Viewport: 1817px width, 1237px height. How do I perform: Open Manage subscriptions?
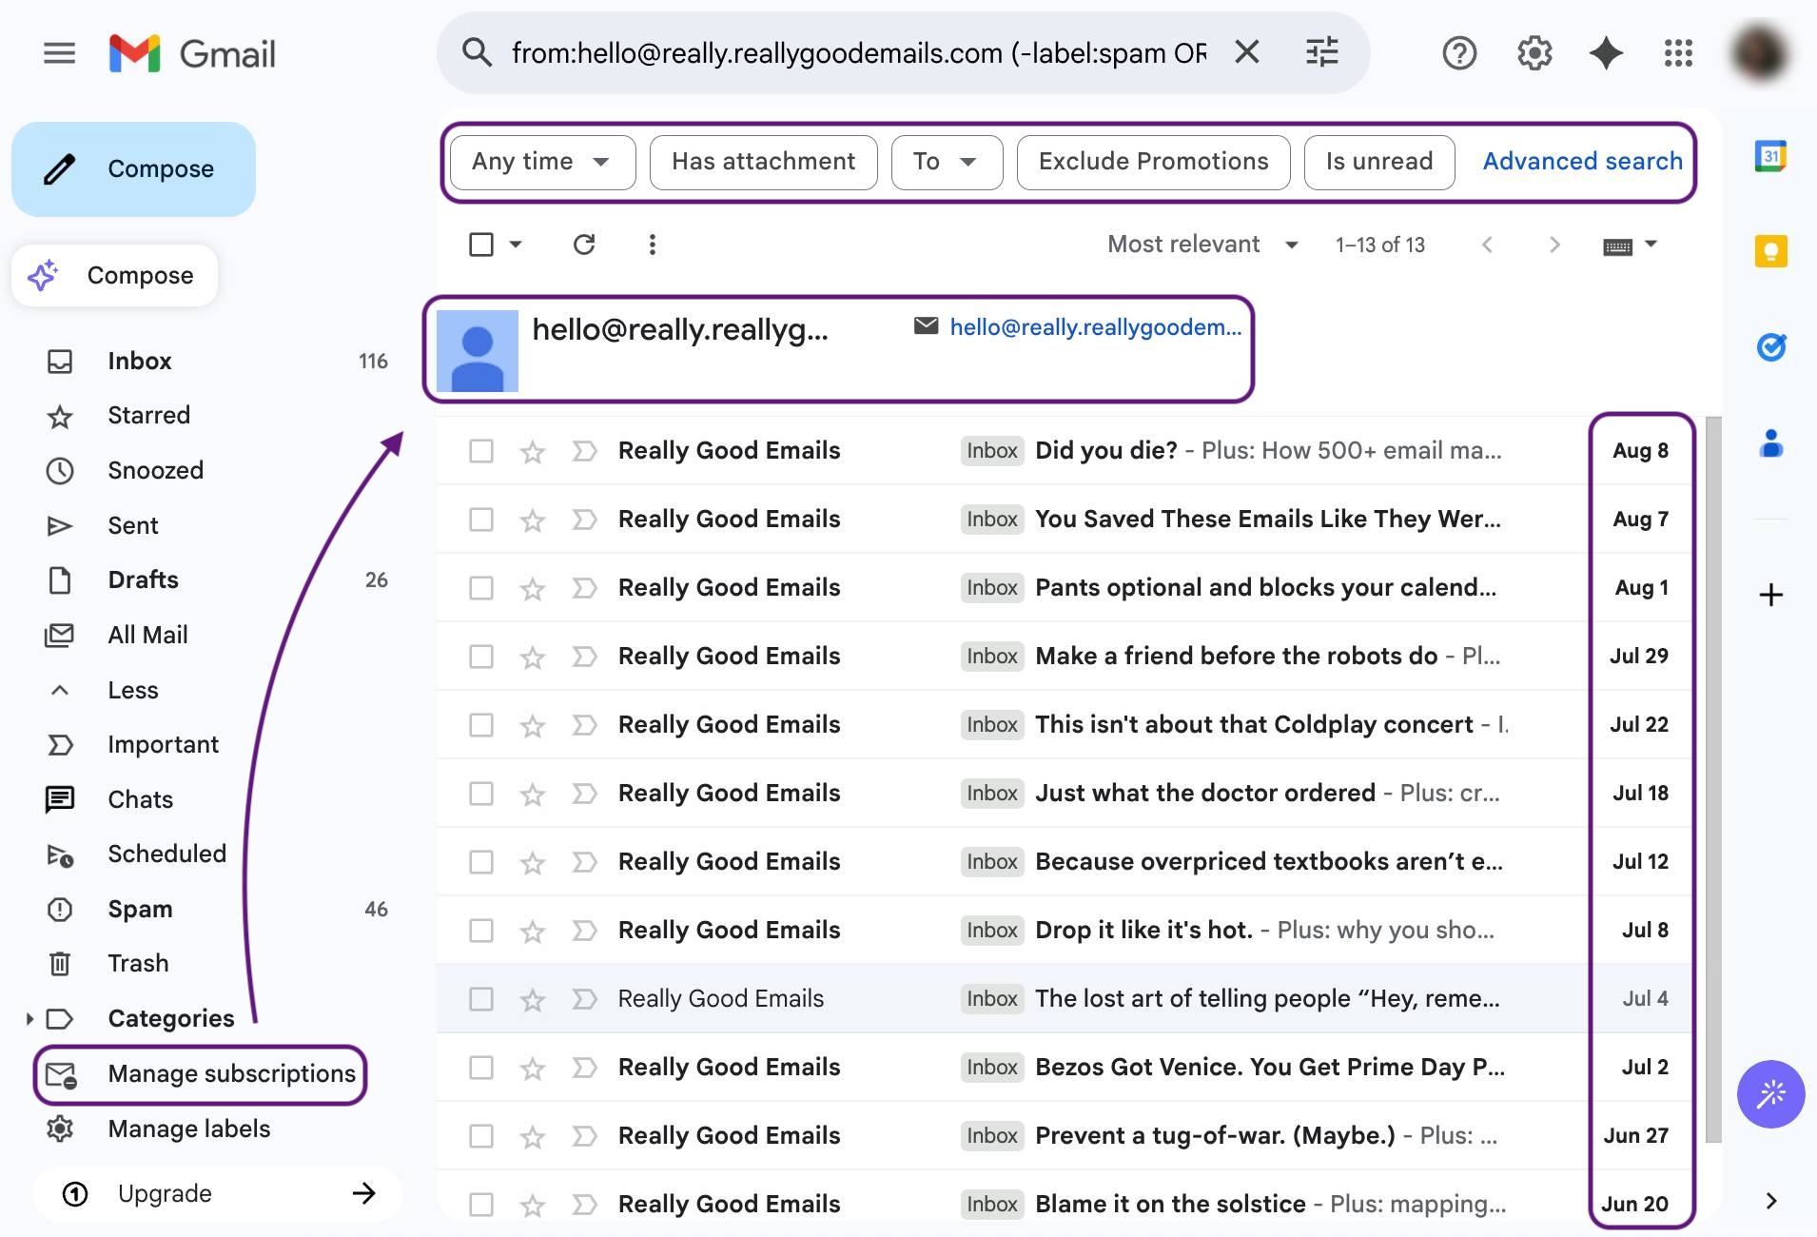click(x=231, y=1073)
